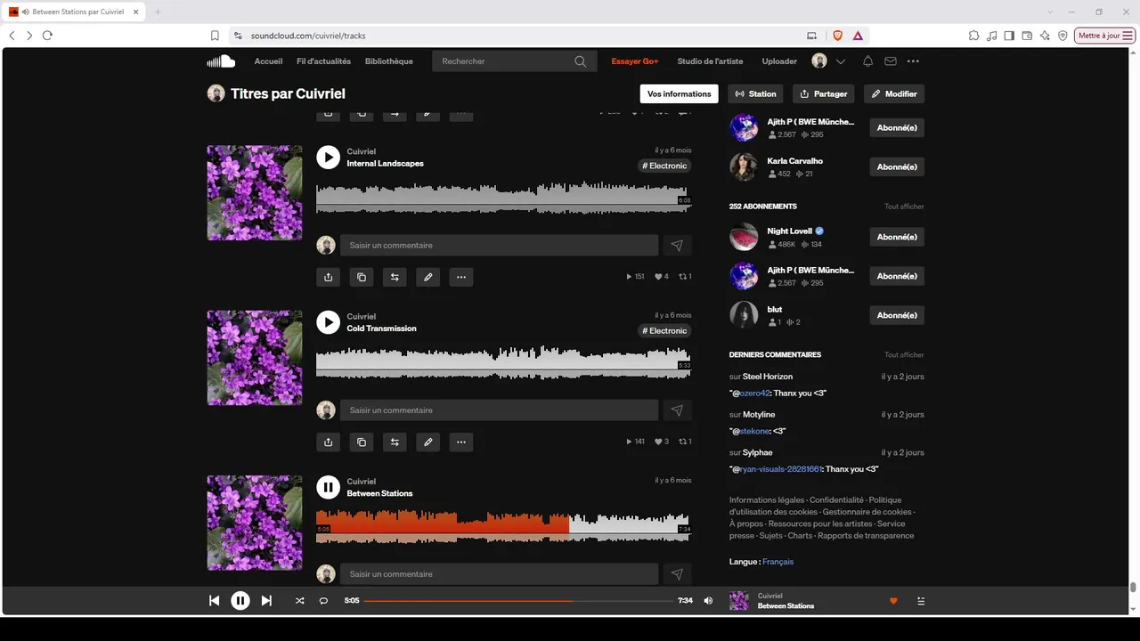
Task: Open the header three-dots more menu
Action: 913,61
